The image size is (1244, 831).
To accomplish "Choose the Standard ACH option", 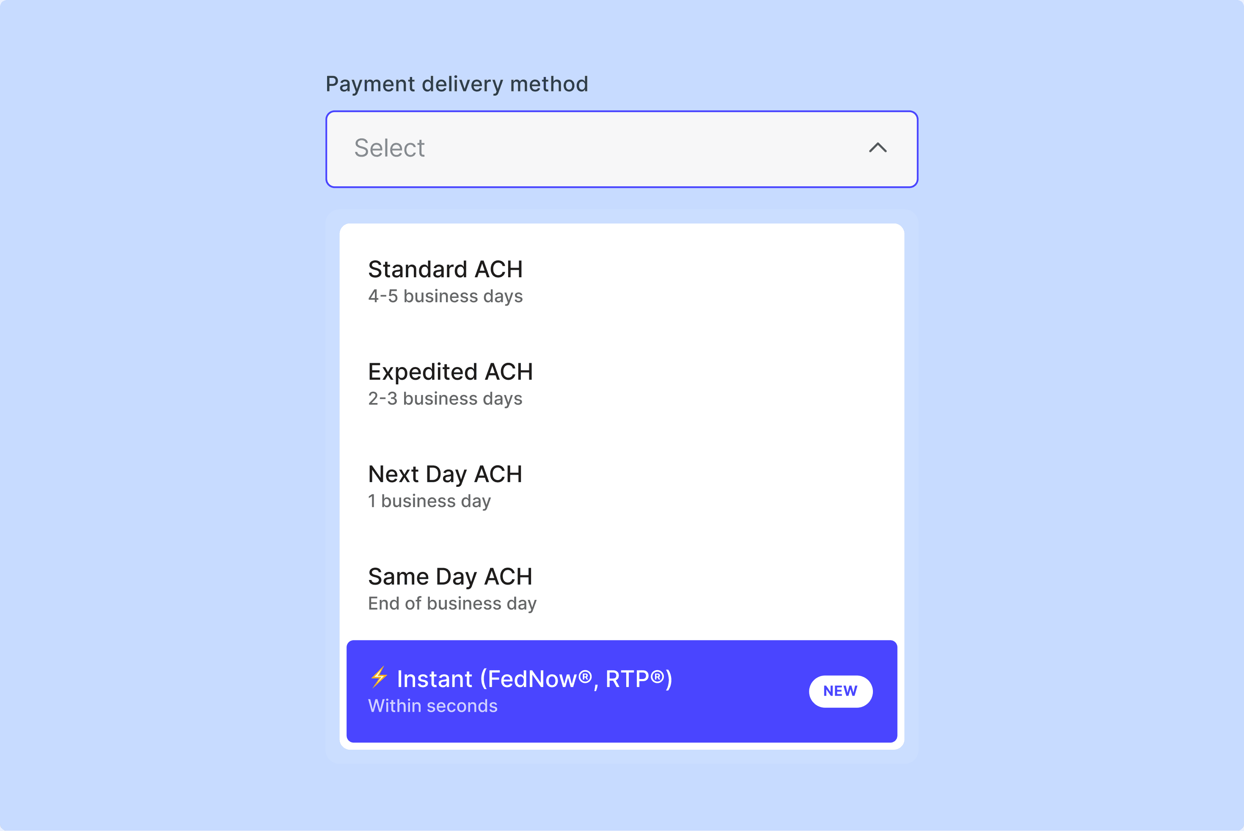I will pos(446,270).
